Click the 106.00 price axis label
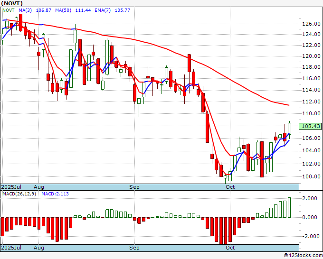 [x=311, y=138]
